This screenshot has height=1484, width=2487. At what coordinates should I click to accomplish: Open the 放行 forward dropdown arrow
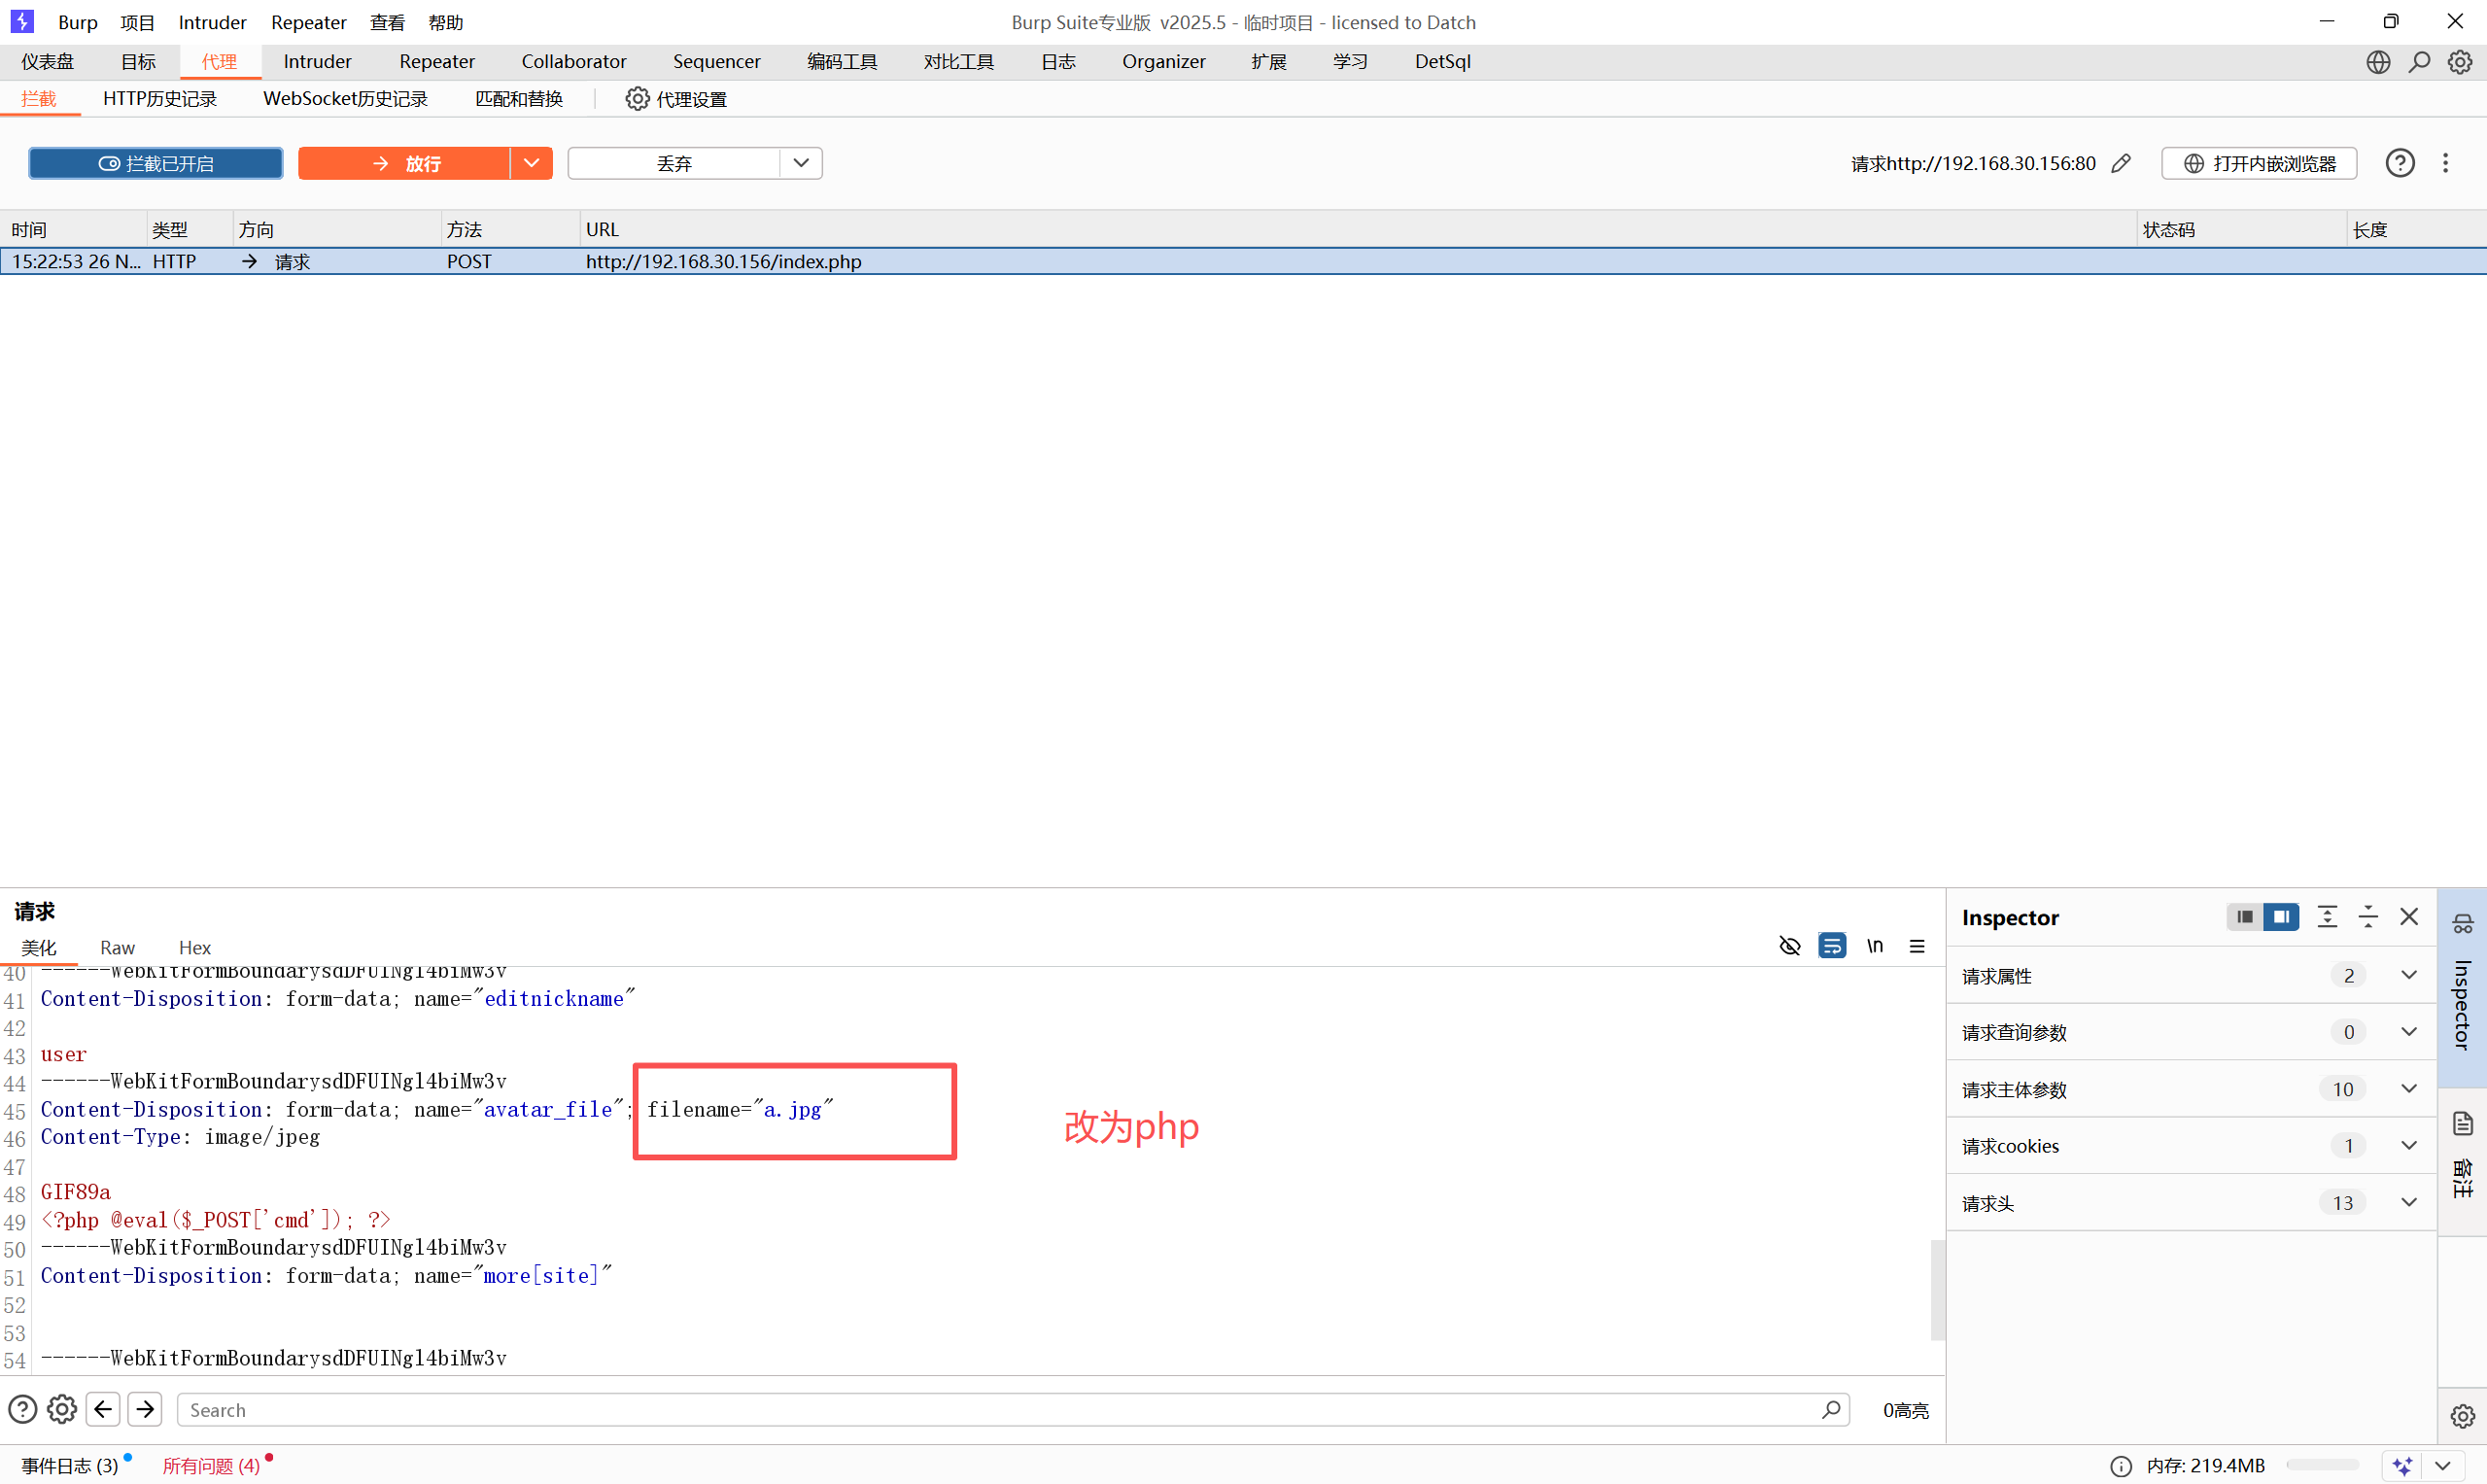click(531, 163)
